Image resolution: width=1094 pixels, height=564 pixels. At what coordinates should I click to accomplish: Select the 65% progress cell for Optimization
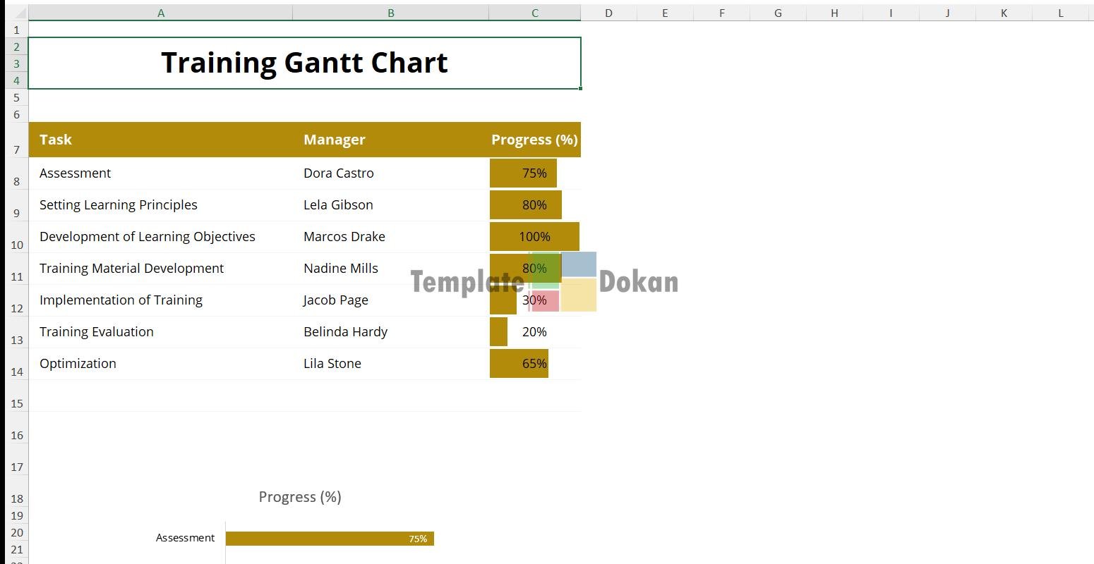tap(534, 364)
